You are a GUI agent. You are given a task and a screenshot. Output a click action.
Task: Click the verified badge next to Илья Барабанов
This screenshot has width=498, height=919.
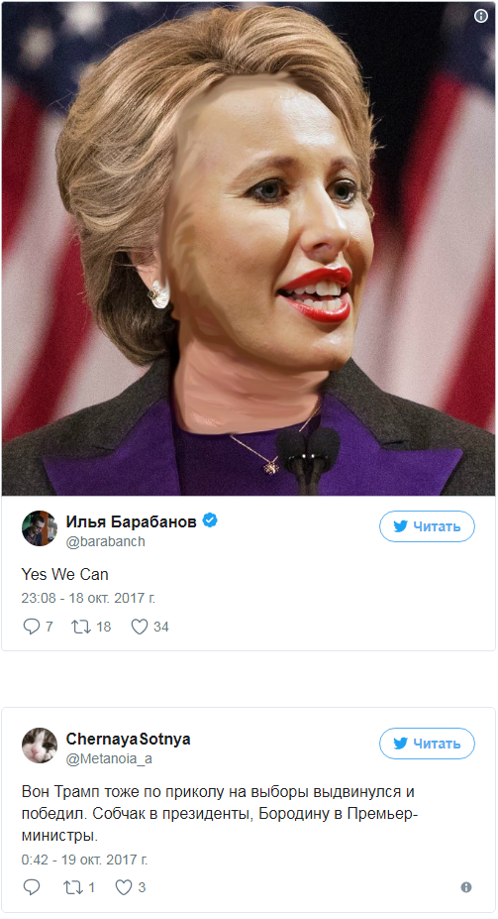(x=210, y=519)
